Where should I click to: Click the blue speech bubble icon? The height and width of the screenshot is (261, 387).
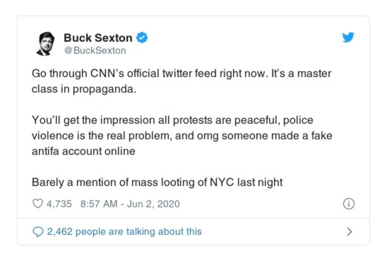(x=37, y=231)
